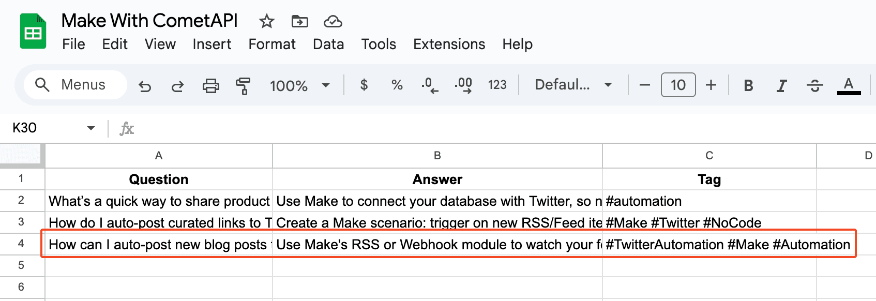Star the Make With CometAPI document

(267, 21)
